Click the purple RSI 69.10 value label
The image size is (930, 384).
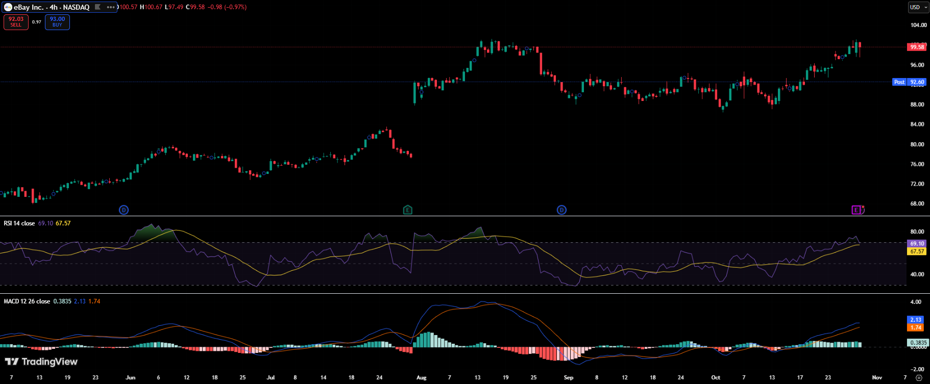click(x=917, y=244)
